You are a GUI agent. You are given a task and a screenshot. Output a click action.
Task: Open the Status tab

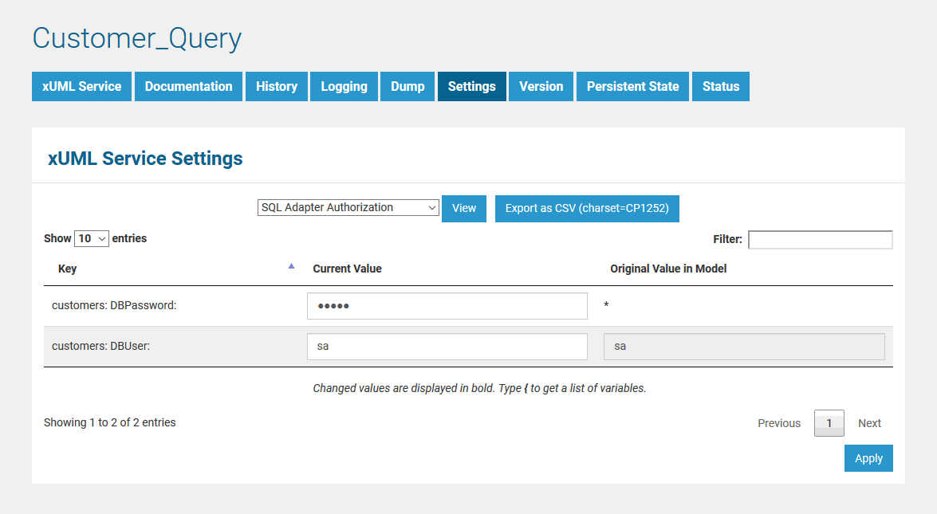coord(720,86)
